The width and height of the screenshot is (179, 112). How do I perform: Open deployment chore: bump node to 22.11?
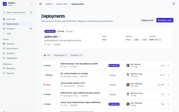[x=73, y=83]
